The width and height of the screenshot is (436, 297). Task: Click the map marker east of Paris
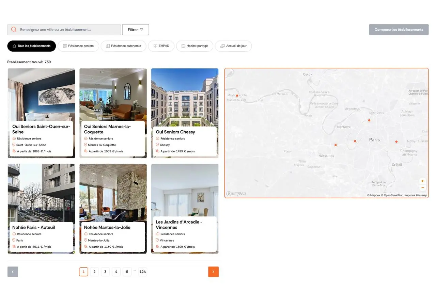(x=396, y=142)
